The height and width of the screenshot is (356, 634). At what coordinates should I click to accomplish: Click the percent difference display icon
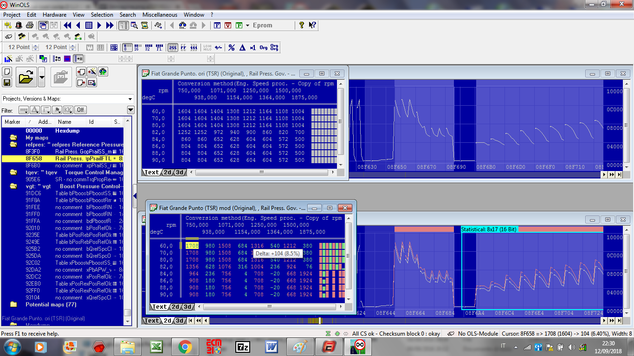pos(231,47)
